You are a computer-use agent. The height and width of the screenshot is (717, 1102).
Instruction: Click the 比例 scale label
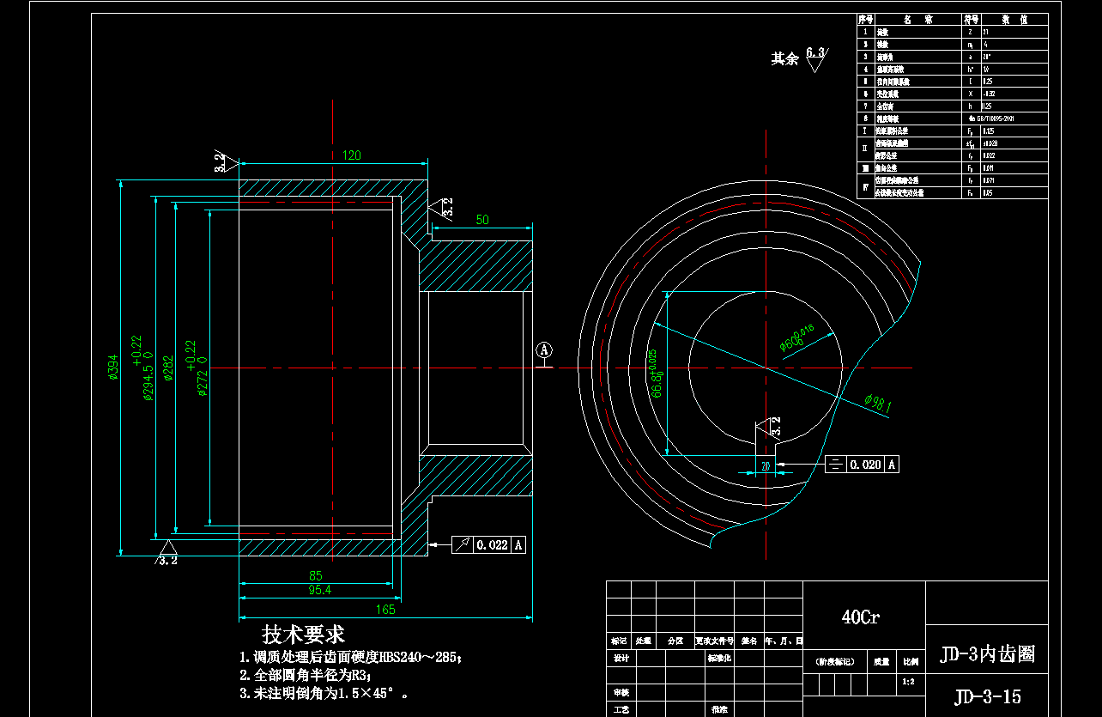(x=909, y=661)
